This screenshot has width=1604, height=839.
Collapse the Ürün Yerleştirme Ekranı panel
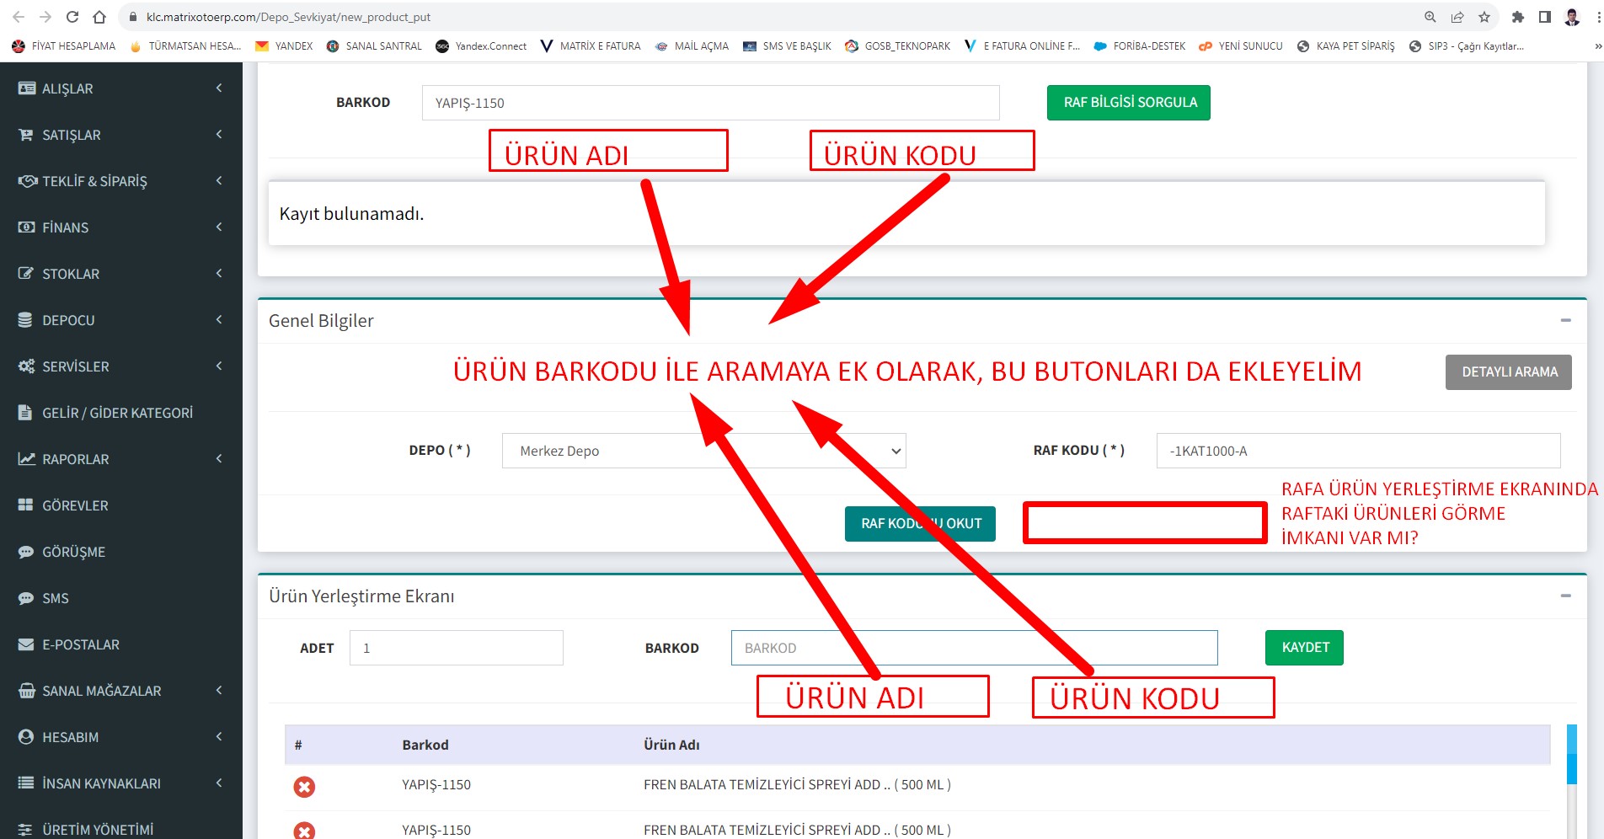pos(1565,596)
